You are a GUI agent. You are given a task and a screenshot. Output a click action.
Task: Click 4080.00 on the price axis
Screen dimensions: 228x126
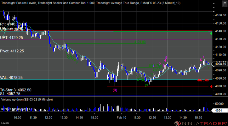[221, 78]
